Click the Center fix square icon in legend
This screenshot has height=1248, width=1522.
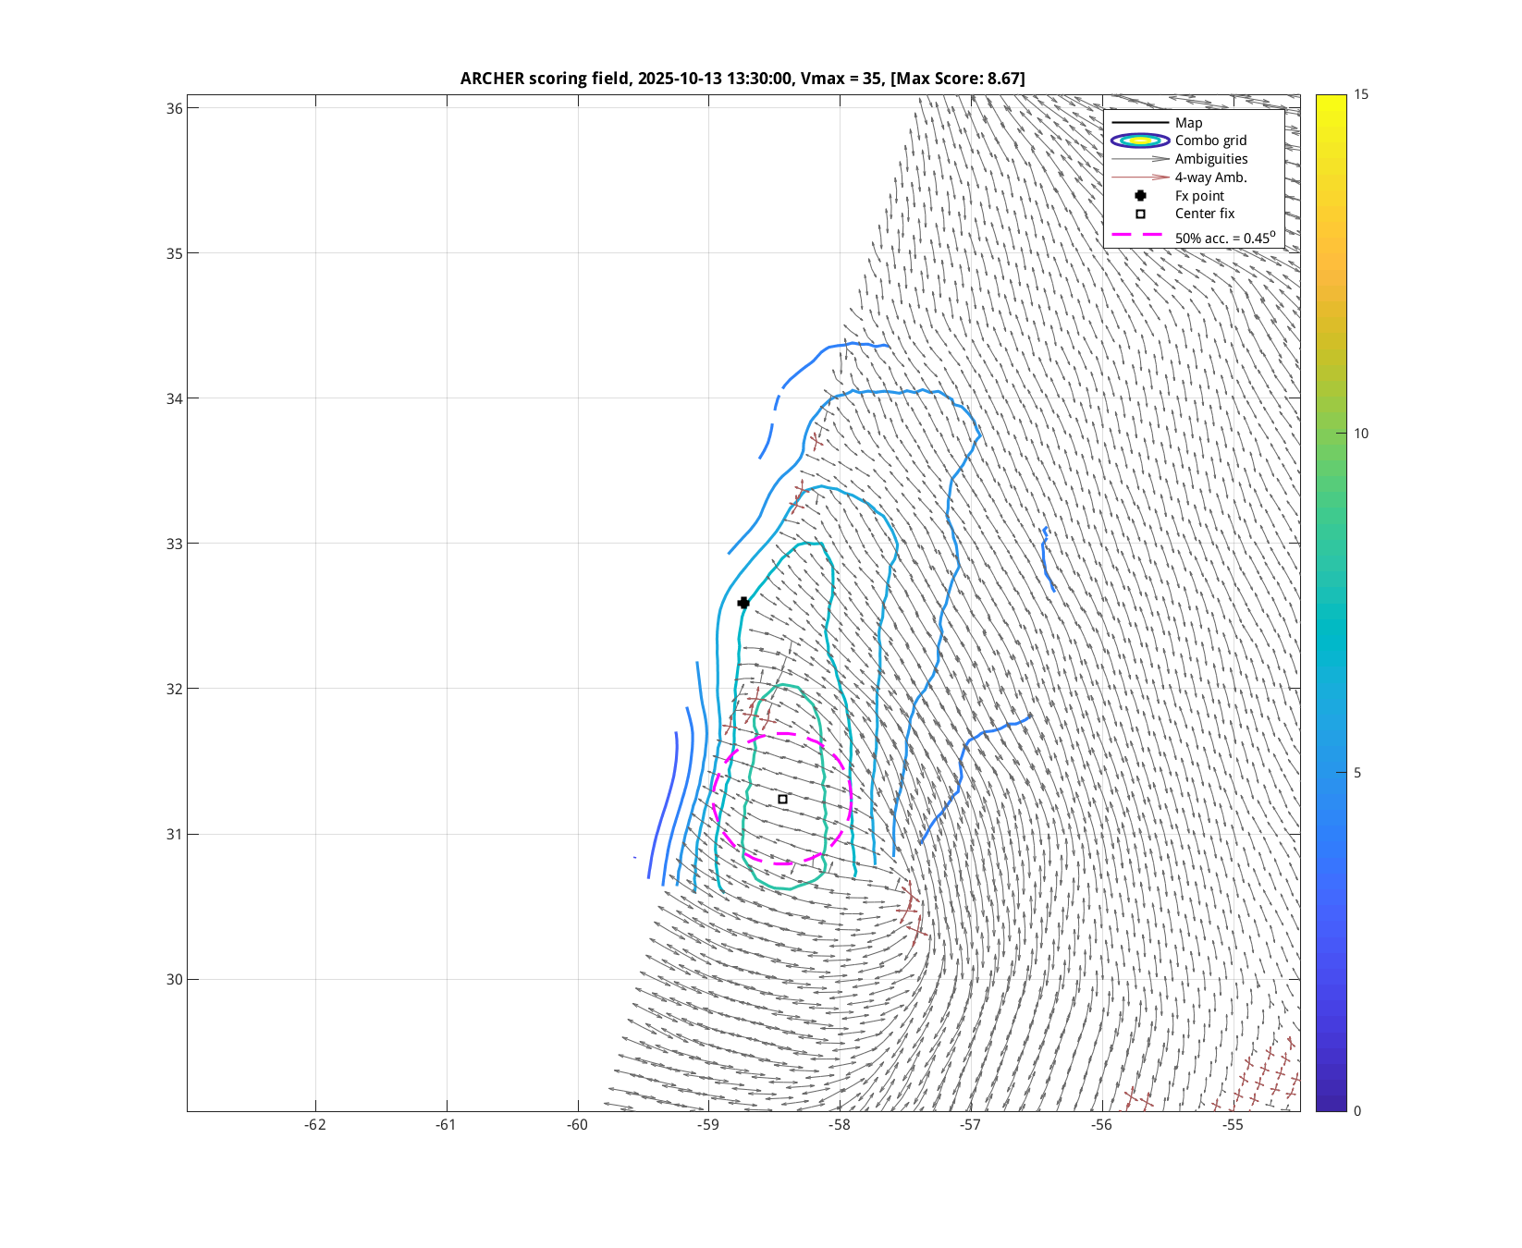[x=1140, y=214]
